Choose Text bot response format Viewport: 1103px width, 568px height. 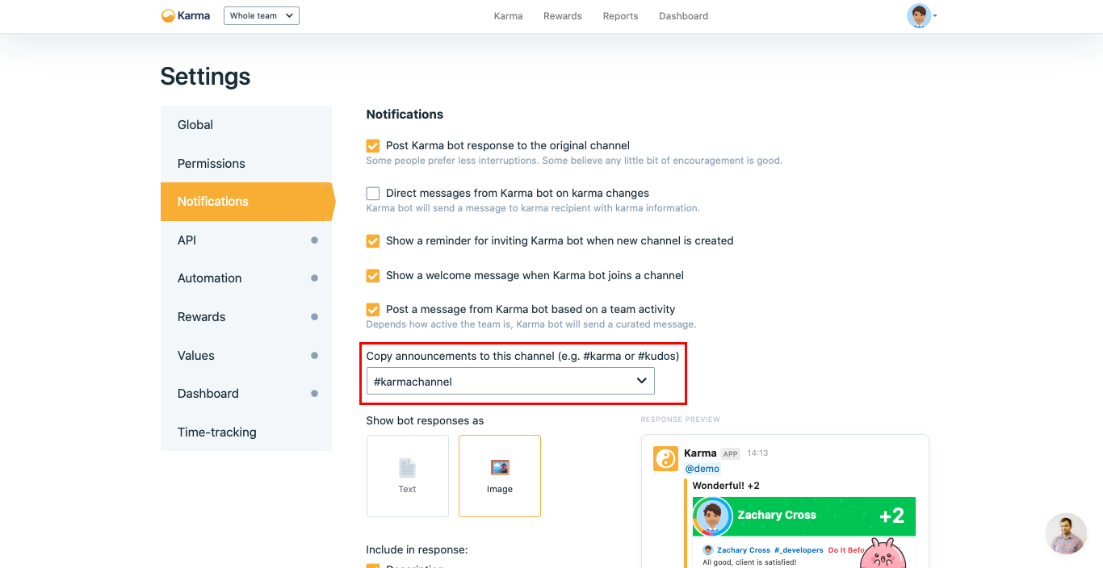click(x=408, y=476)
